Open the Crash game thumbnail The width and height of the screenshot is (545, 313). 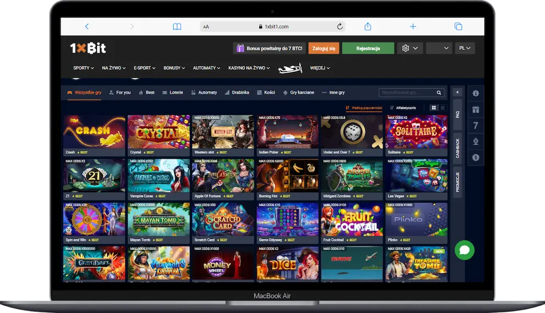tap(94, 132)
